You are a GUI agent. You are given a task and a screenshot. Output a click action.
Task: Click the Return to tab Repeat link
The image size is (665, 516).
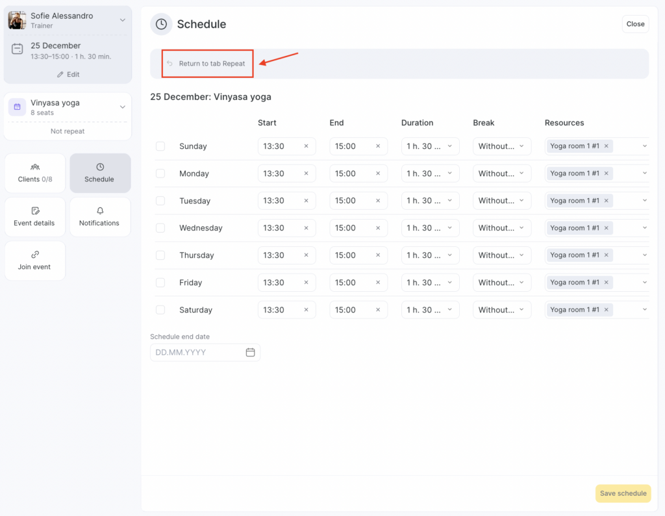(x=212, y=64)
